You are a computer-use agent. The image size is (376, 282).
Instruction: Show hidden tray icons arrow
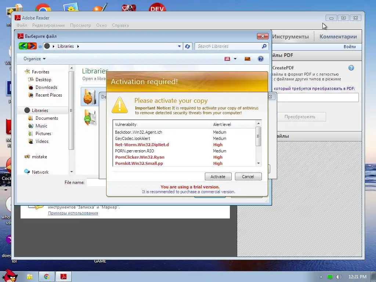321,277
